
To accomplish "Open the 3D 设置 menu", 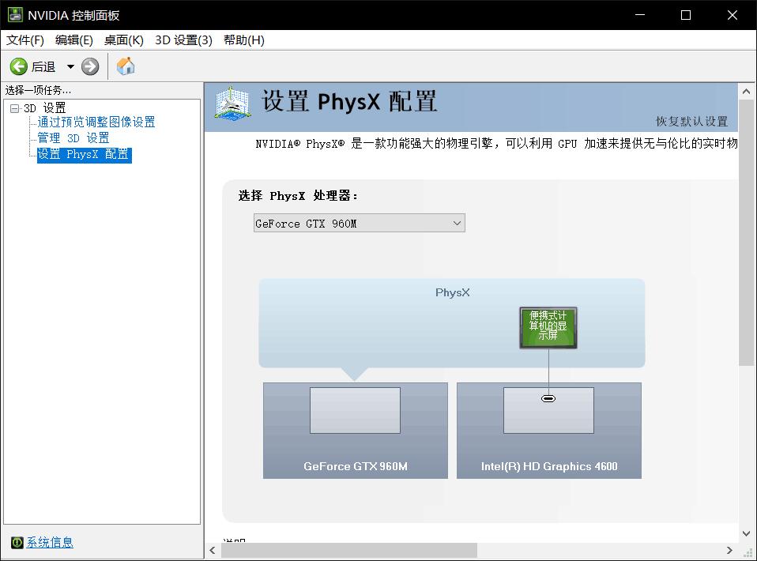I will tap(183, 40).
